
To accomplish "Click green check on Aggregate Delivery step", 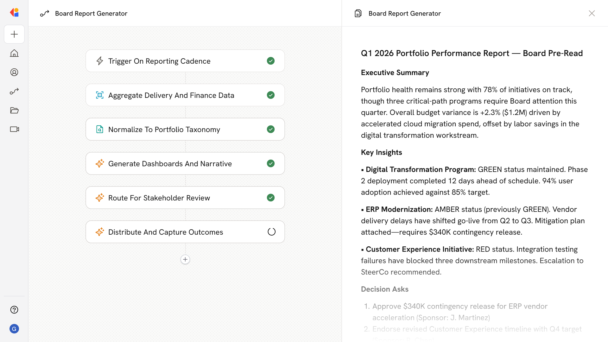I will [271, 95].
